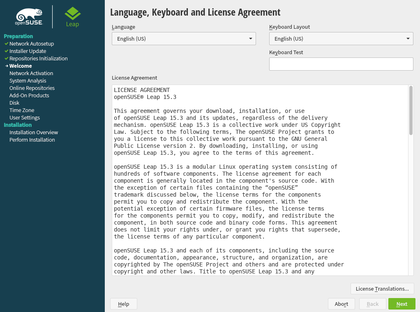This screenshot has height=312, width=420.
Task: Select Online Repositories step in sidebar
Action: 32,88
